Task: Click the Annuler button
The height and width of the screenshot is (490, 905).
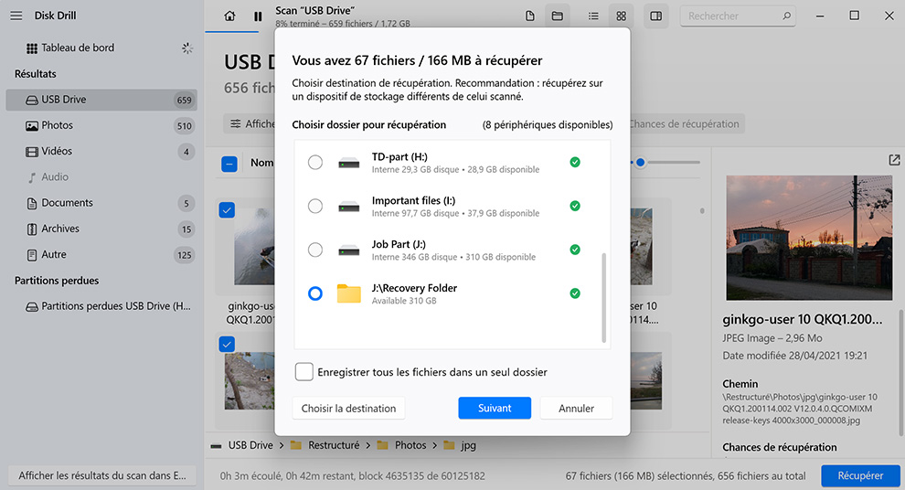Action: pos(576,408)
